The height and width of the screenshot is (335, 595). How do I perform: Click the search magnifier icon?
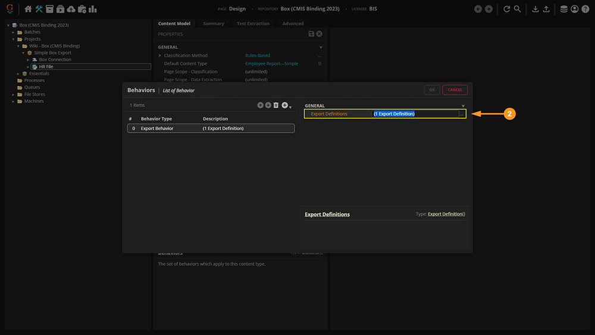click(x=518, y=9)
